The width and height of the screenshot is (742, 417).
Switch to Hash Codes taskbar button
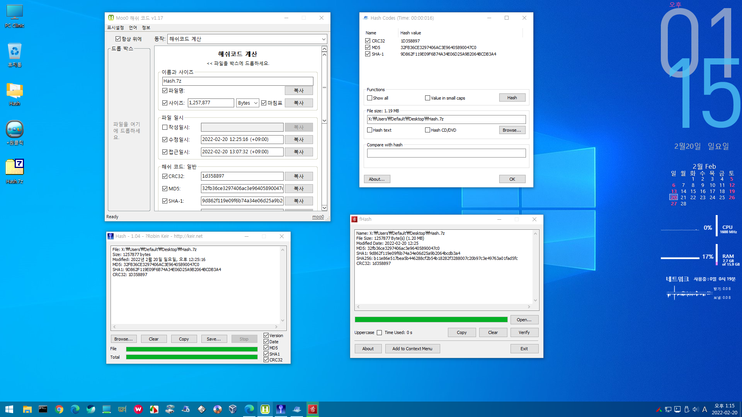coord(297,409)
